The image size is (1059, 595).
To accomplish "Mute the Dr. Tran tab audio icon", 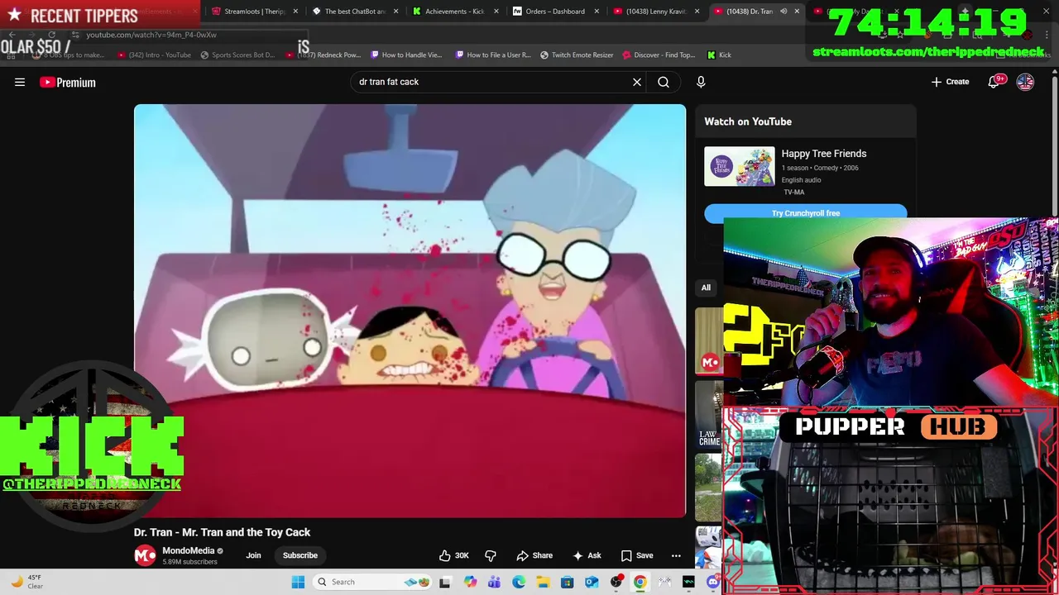I will [783, 12].
